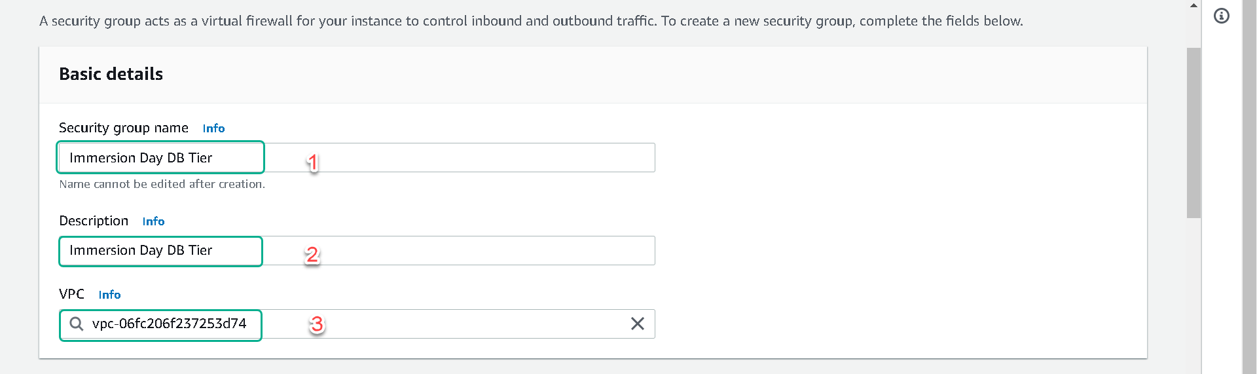Click the vpc-06fc206f237253d74 search box
Screen dimensions: 1257x374
point(357,324)
